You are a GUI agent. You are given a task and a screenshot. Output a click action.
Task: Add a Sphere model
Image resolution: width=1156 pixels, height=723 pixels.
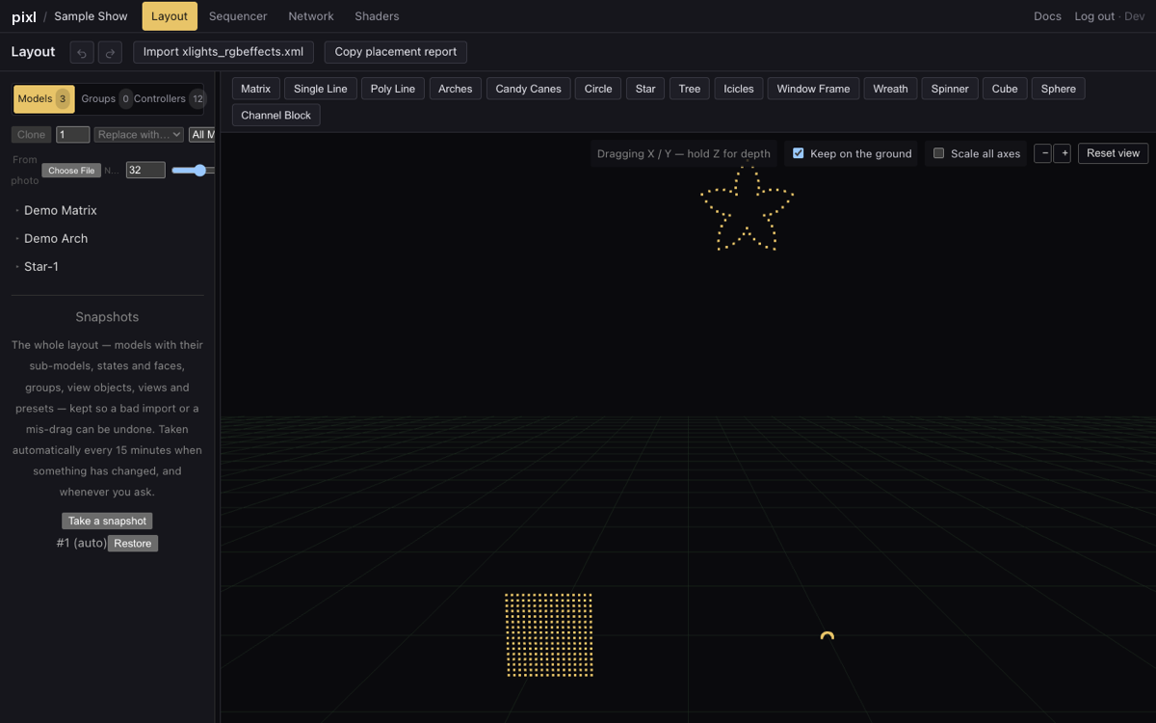1058,89
